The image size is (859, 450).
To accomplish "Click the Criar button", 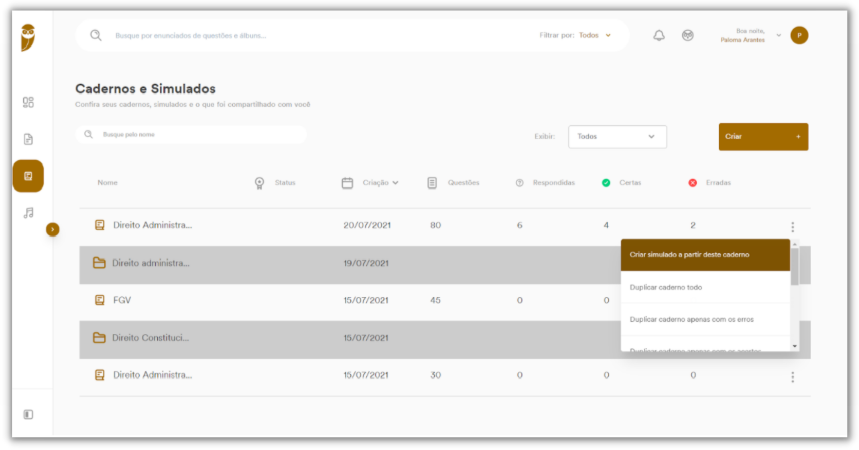I will pyautogui.click(x=763, y=137).
